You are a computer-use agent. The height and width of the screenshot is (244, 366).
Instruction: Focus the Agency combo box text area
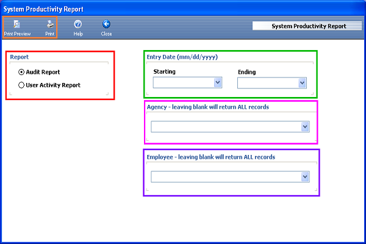click(x=225, y=126)
